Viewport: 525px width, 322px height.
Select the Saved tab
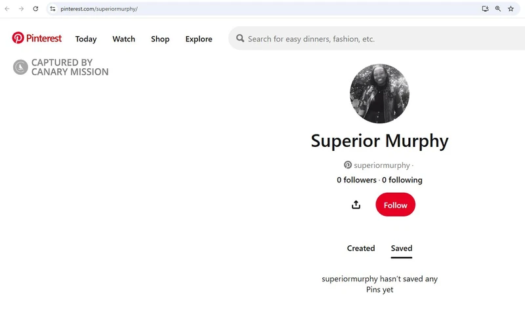(x=402, y=249)
